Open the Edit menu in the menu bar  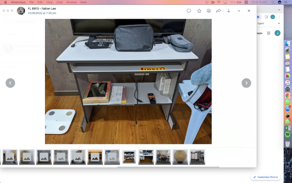(x=40, y=2)
